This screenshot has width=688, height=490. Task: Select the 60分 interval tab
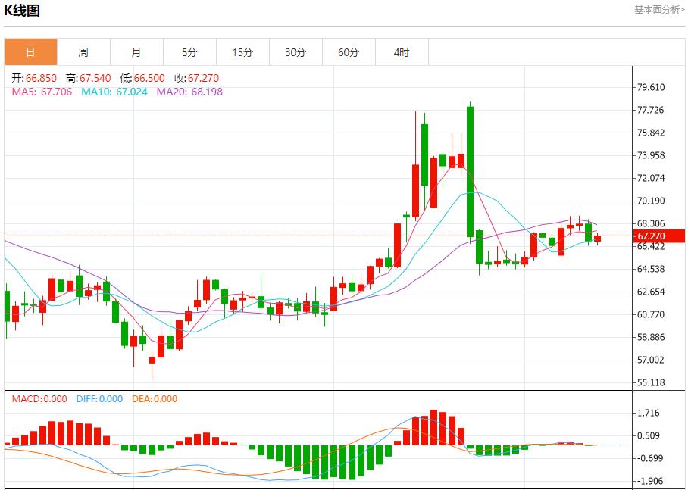349,52
